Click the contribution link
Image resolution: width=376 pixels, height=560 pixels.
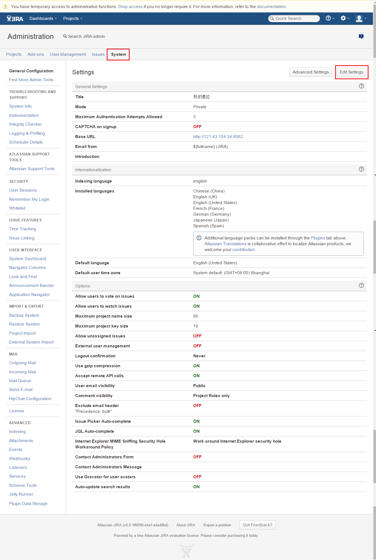[x=244, y=250]
